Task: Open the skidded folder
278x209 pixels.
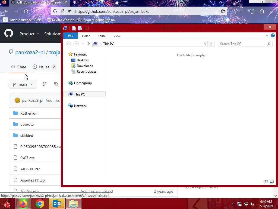Action: click(x=27, y=136)
